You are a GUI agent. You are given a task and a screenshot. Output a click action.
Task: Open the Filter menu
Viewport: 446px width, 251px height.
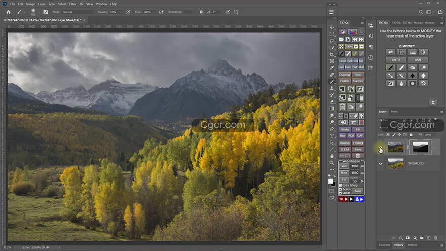(x=72, y=4)
